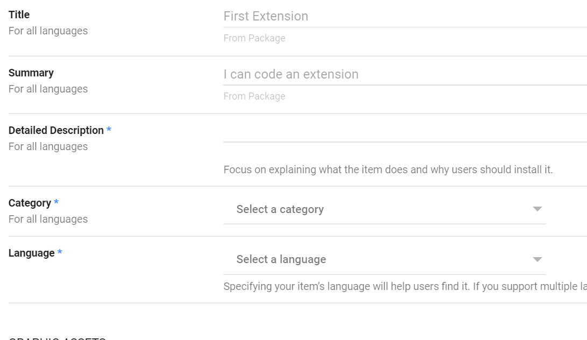Image resolution: width=587 pixels, height=340 pixels.
Task: Click the bold Title label
Action: click(x=19, y=15)
